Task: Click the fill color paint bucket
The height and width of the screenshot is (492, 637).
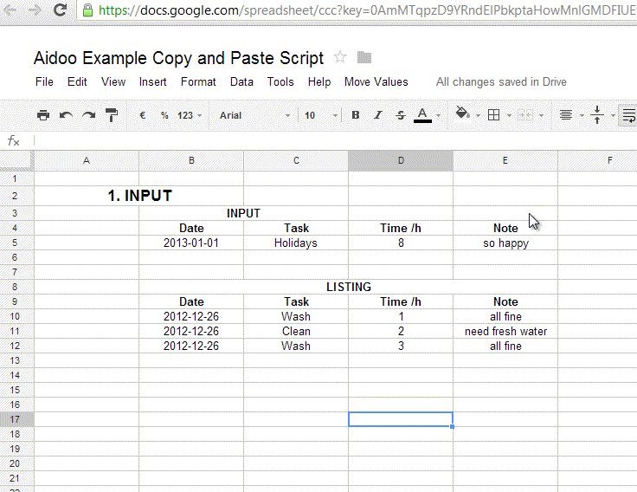Action: coord(462,113)
